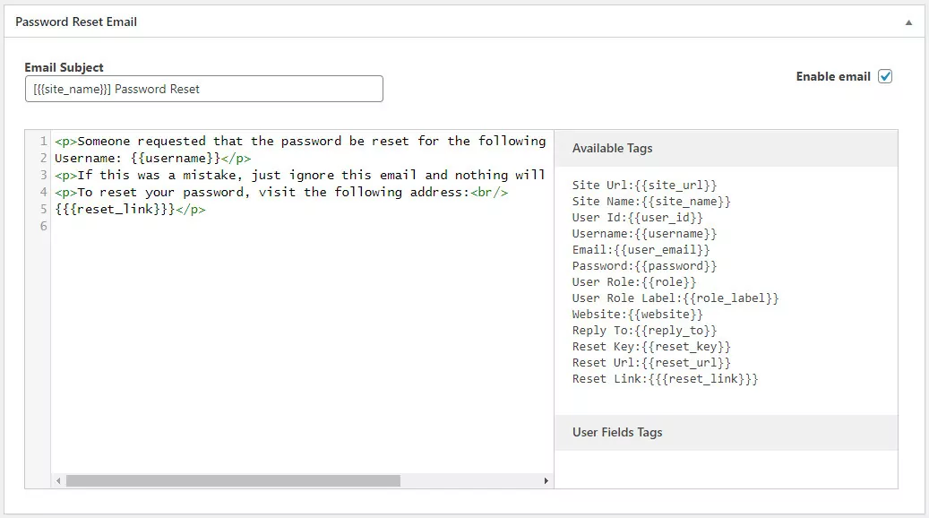Collapse the Password Reset Email panel arrow

point(908,22)
